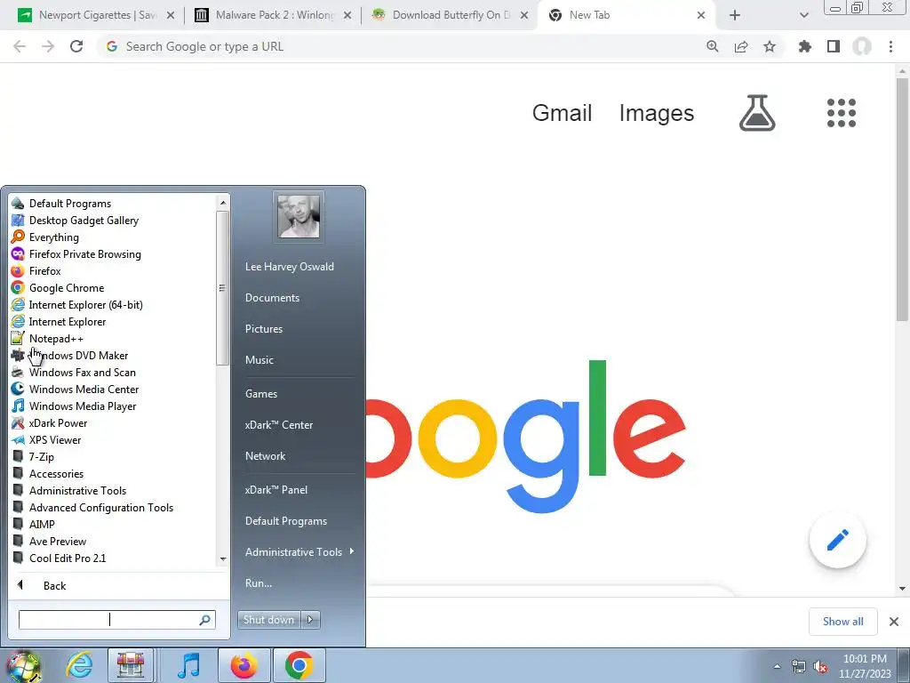Open a new Chrome tab with the plus button

[x=735, y=15]
